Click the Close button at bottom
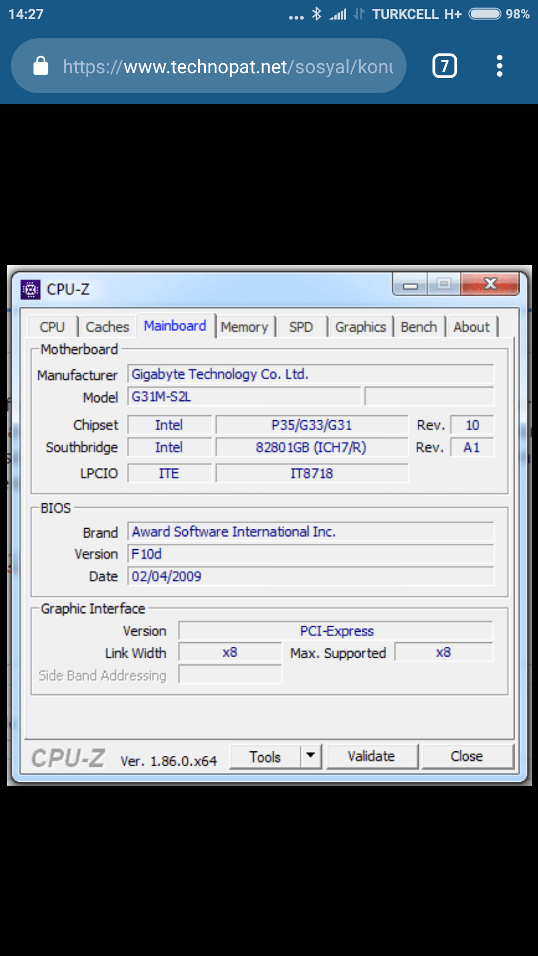Viewport: 538px width, 956px height. click(467, 757)
